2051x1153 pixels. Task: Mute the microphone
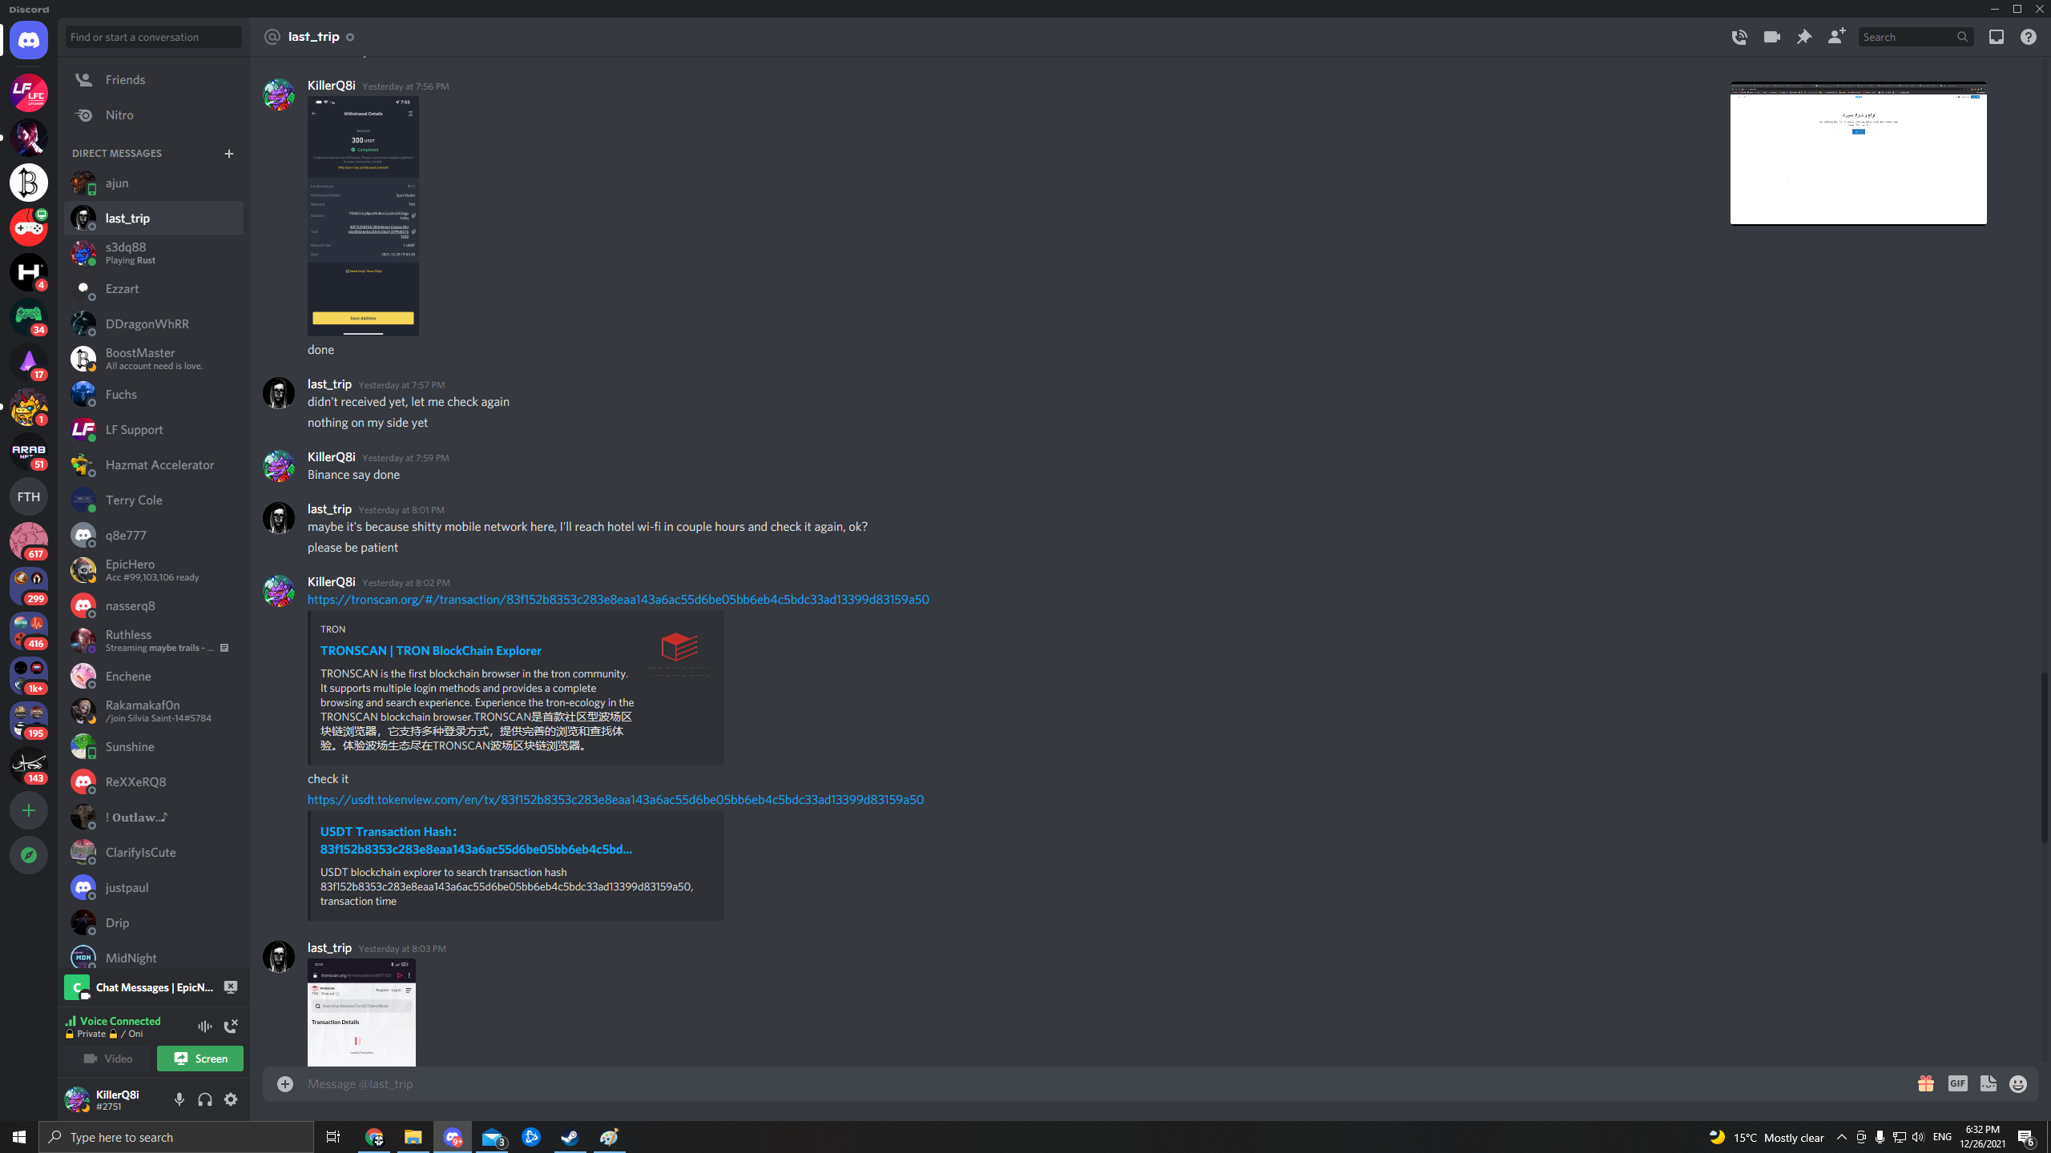(x=179, y=1099)
